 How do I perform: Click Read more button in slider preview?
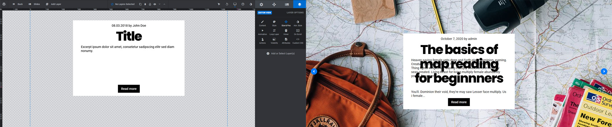click(459, 102)
